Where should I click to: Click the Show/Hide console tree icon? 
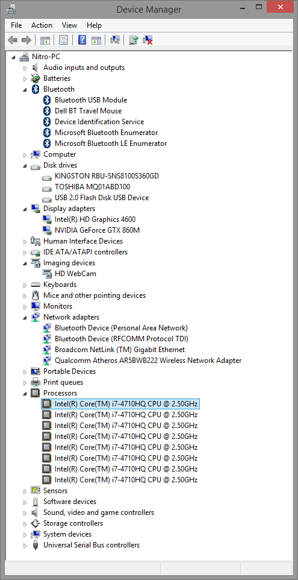point(45,40)
